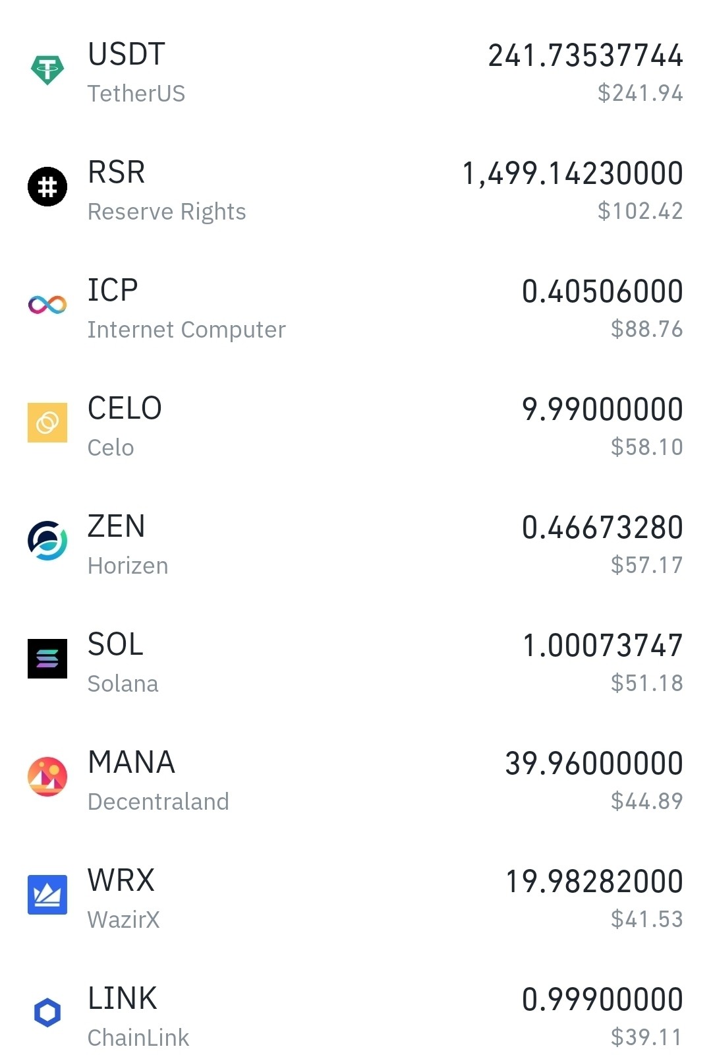Click the blue WazirX icon

[x=47, y=894]
